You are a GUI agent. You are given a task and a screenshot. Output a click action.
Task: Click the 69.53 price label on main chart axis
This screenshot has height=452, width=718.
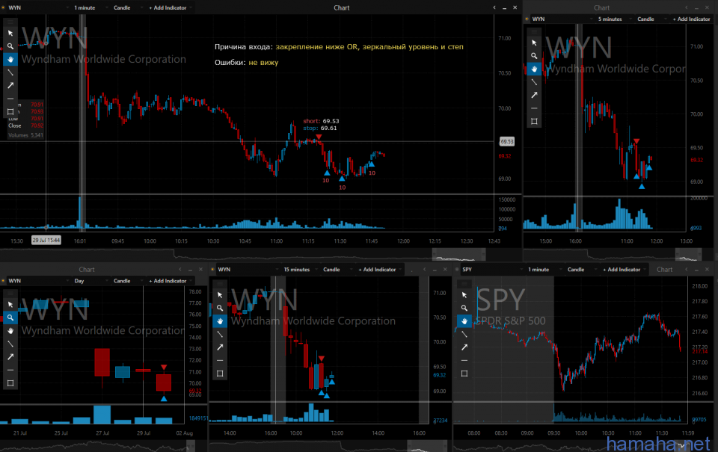506,142
